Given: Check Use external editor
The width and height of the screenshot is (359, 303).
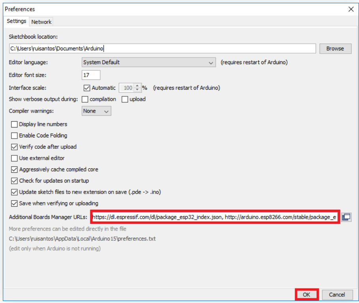Looking at the screenshot, I should (x=14, y=158).
